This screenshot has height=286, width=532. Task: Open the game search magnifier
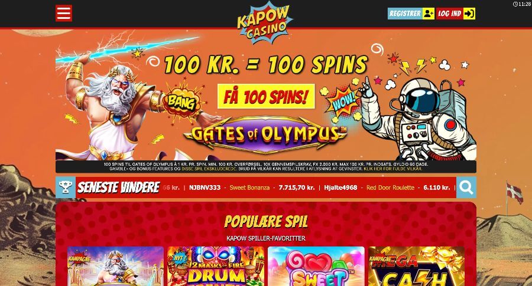coord(466,187)
